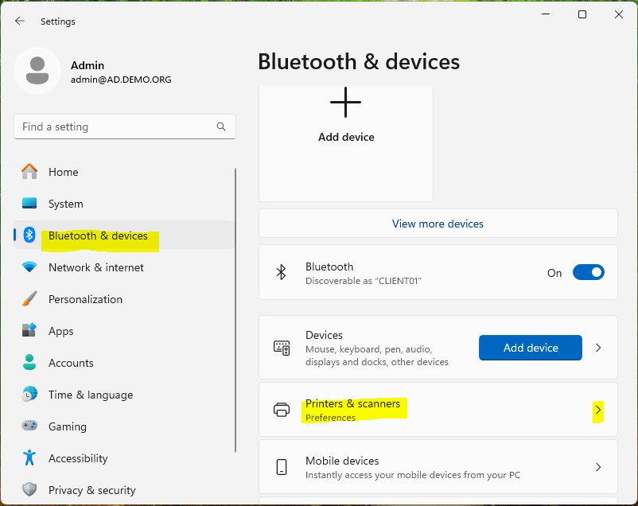This screenshot has width=638, height=506.
Task: Open Personalization settings
Action: click(124, 299)
